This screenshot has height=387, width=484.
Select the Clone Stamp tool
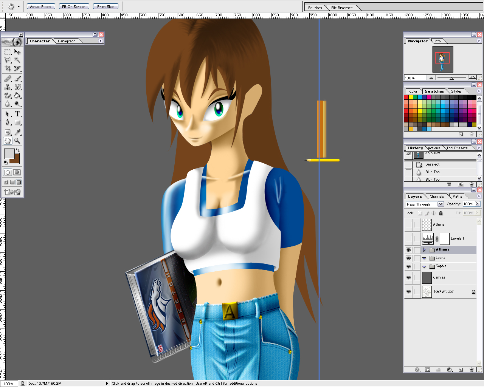tap(8, 87)
